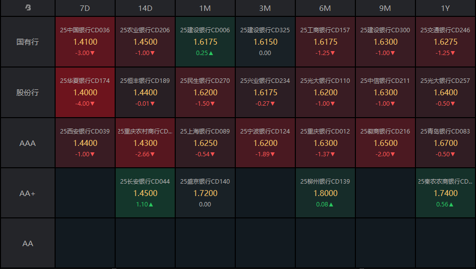Viewport: 476px width, 269px height.
Task: Choose the 9M column header
Action: click(385, 8)
